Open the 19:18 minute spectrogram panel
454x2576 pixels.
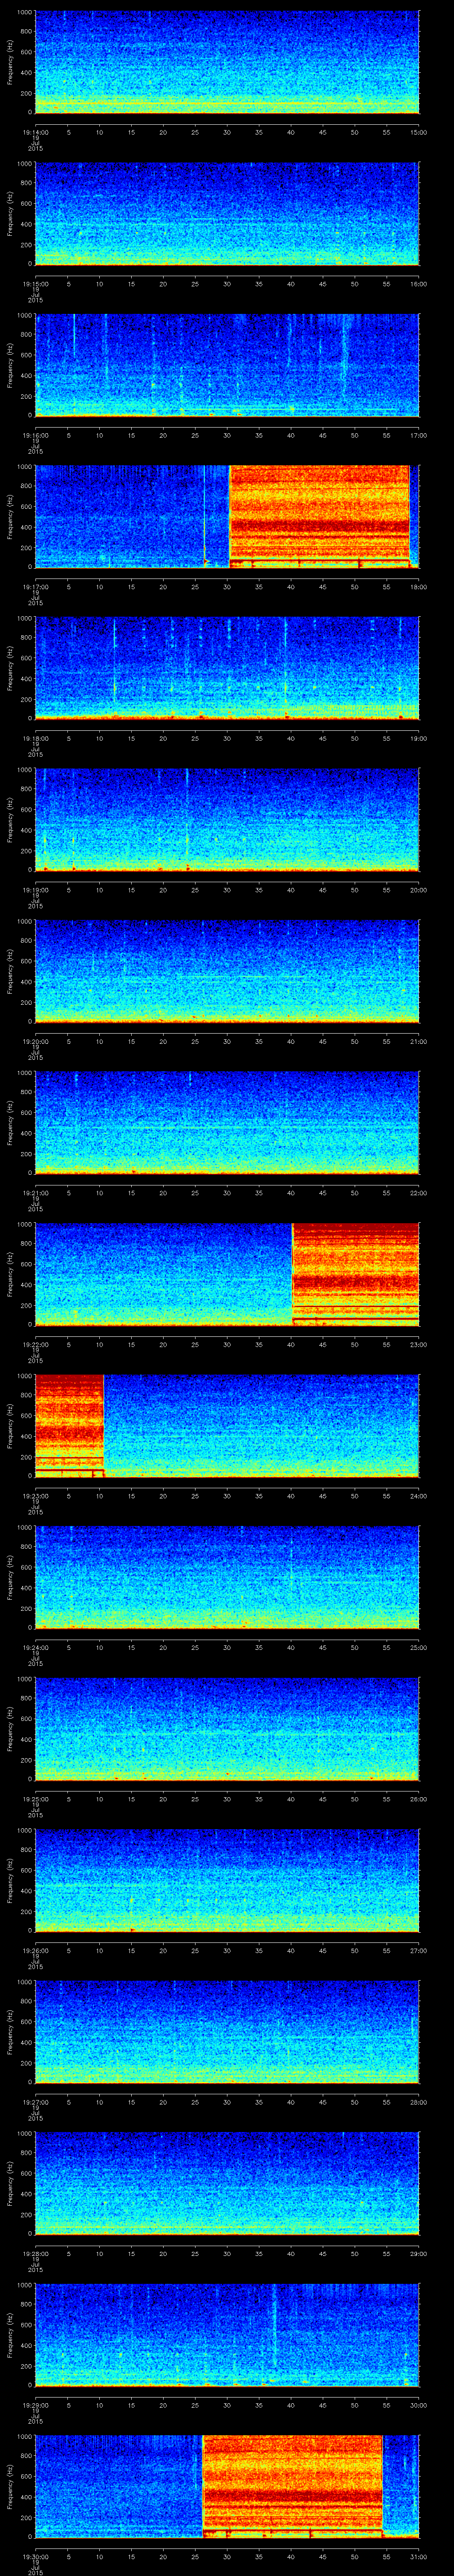(x=227, y=668)
